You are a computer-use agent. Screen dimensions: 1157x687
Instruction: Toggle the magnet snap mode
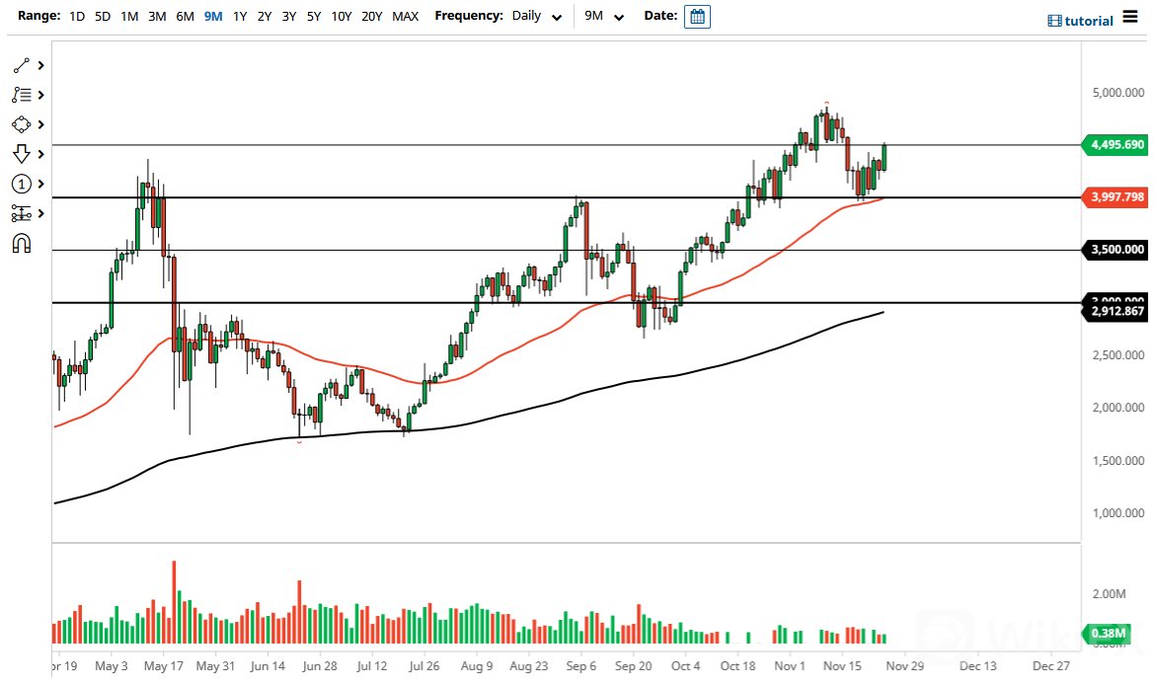[22, 243]
